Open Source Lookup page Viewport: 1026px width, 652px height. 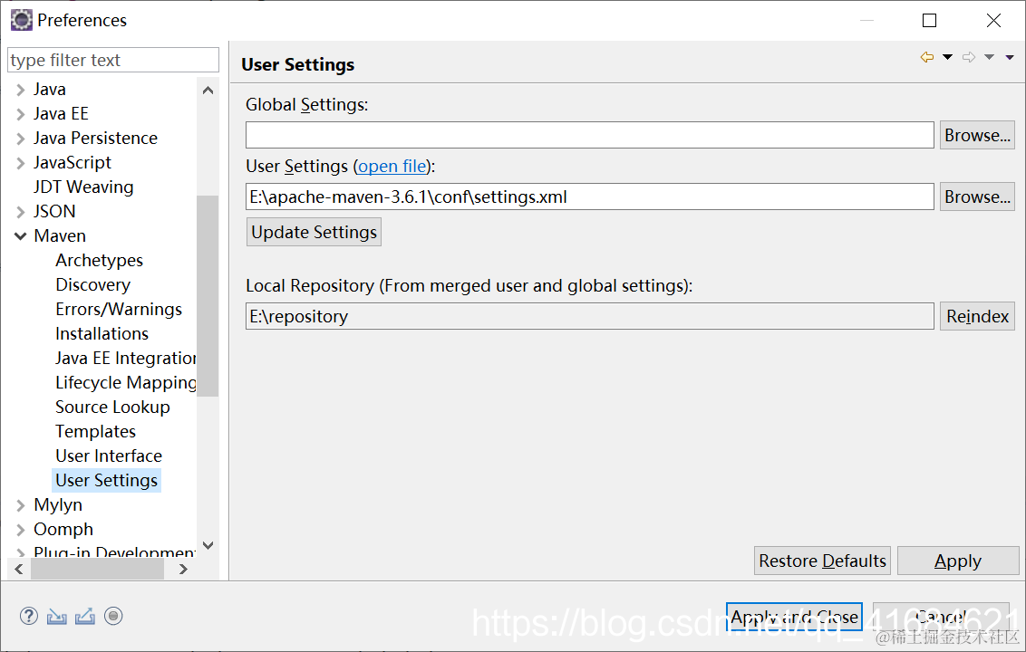(112, 407)
